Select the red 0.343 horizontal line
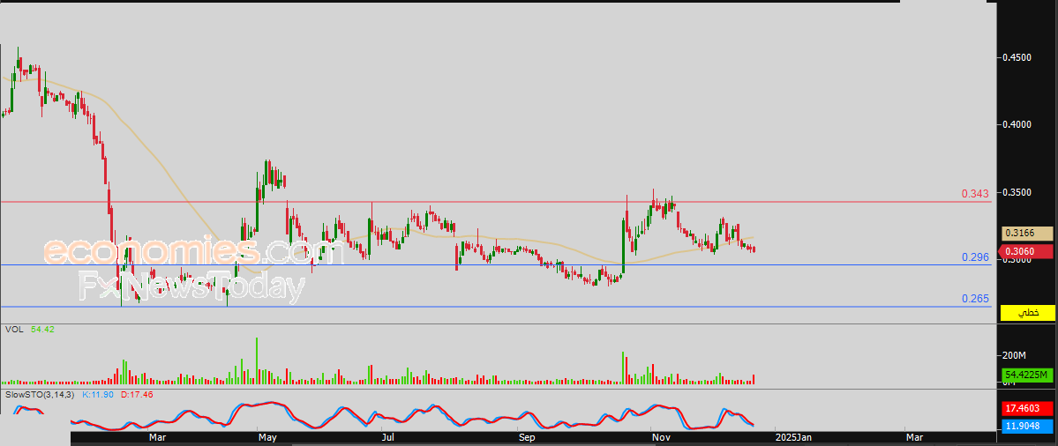 tap(496, 202)
